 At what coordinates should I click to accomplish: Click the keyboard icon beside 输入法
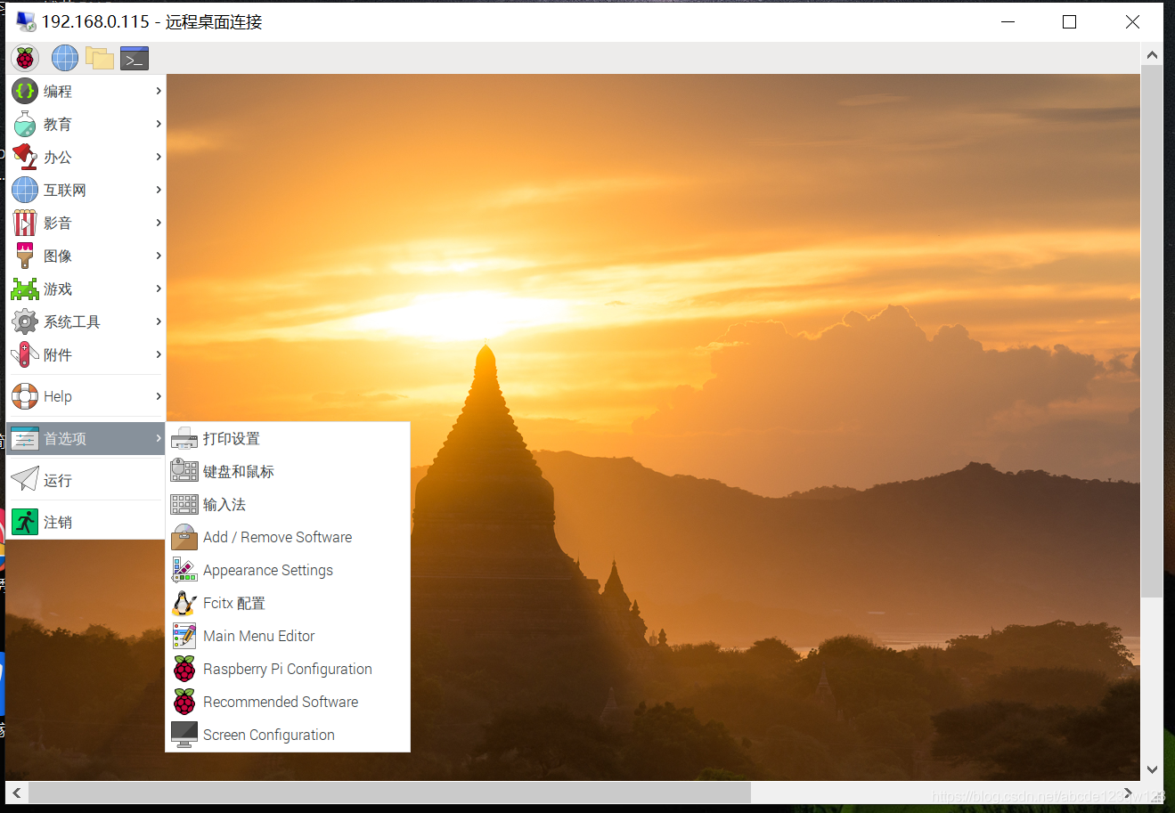[184, 504]
